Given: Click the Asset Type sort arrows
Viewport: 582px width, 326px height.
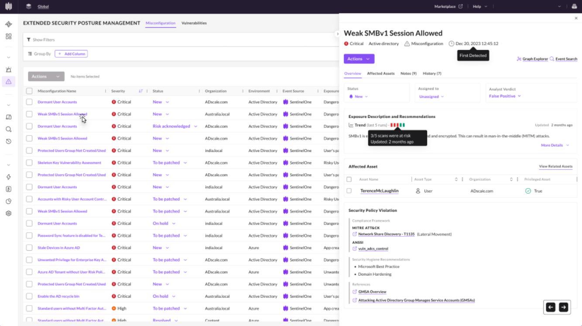Looking at the screenshot, I should (x=456, y=179).
